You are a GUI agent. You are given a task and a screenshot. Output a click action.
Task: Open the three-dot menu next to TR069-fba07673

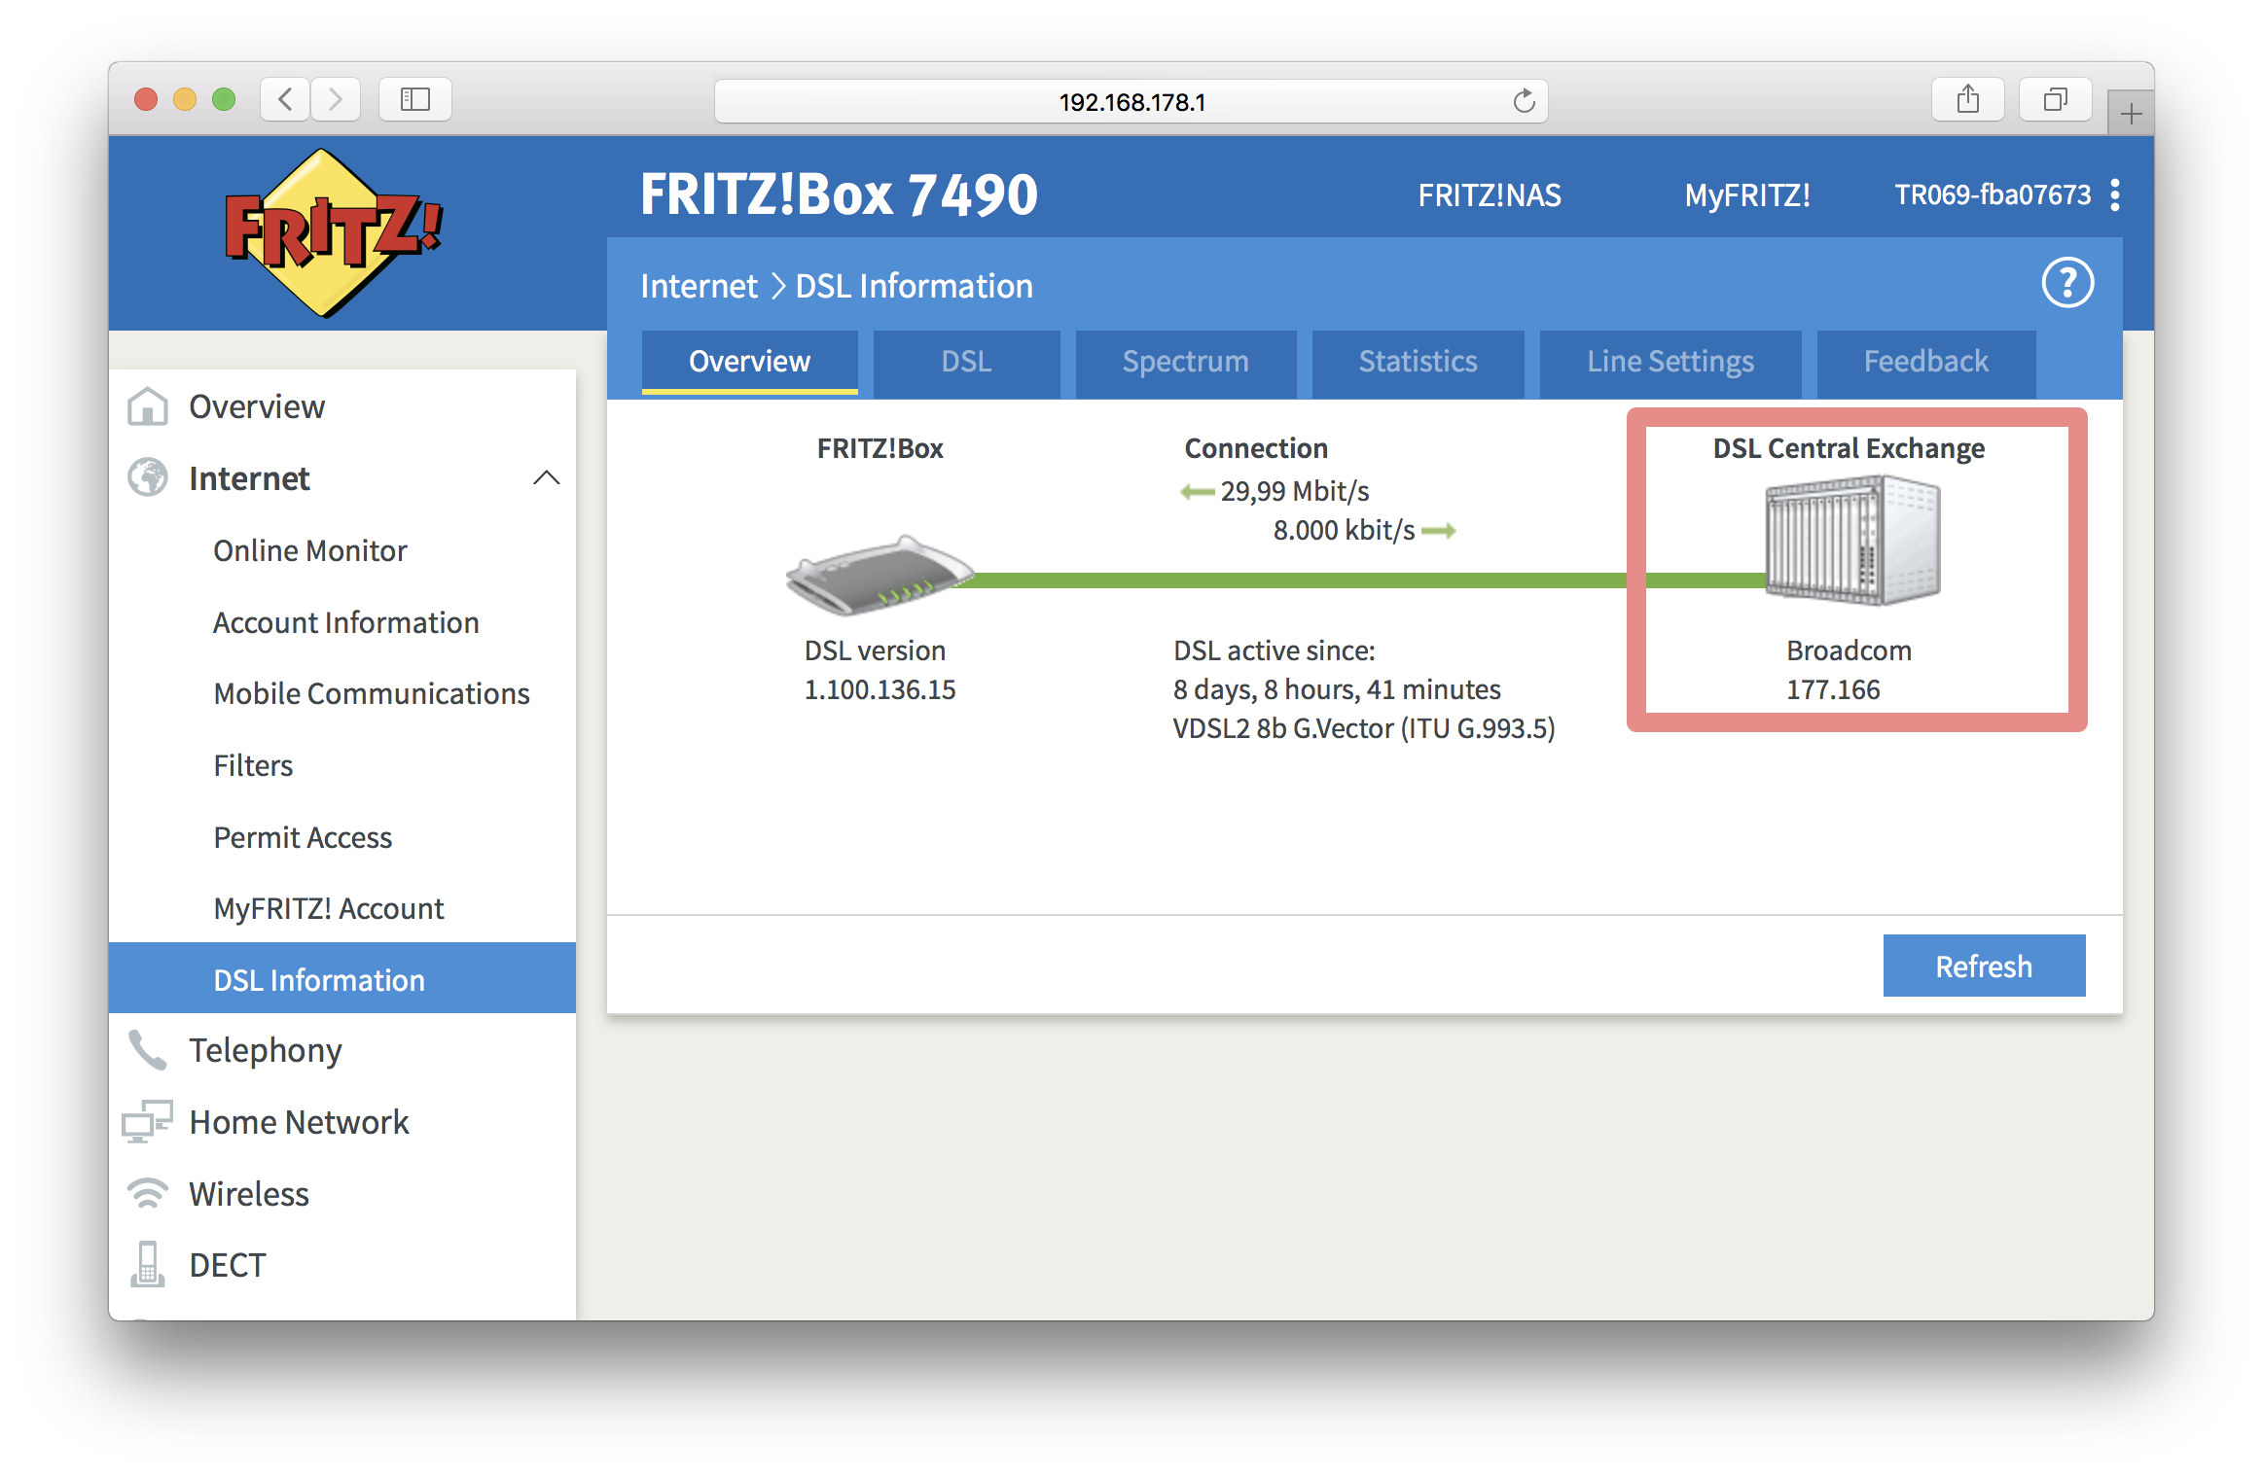(2115, 195)
